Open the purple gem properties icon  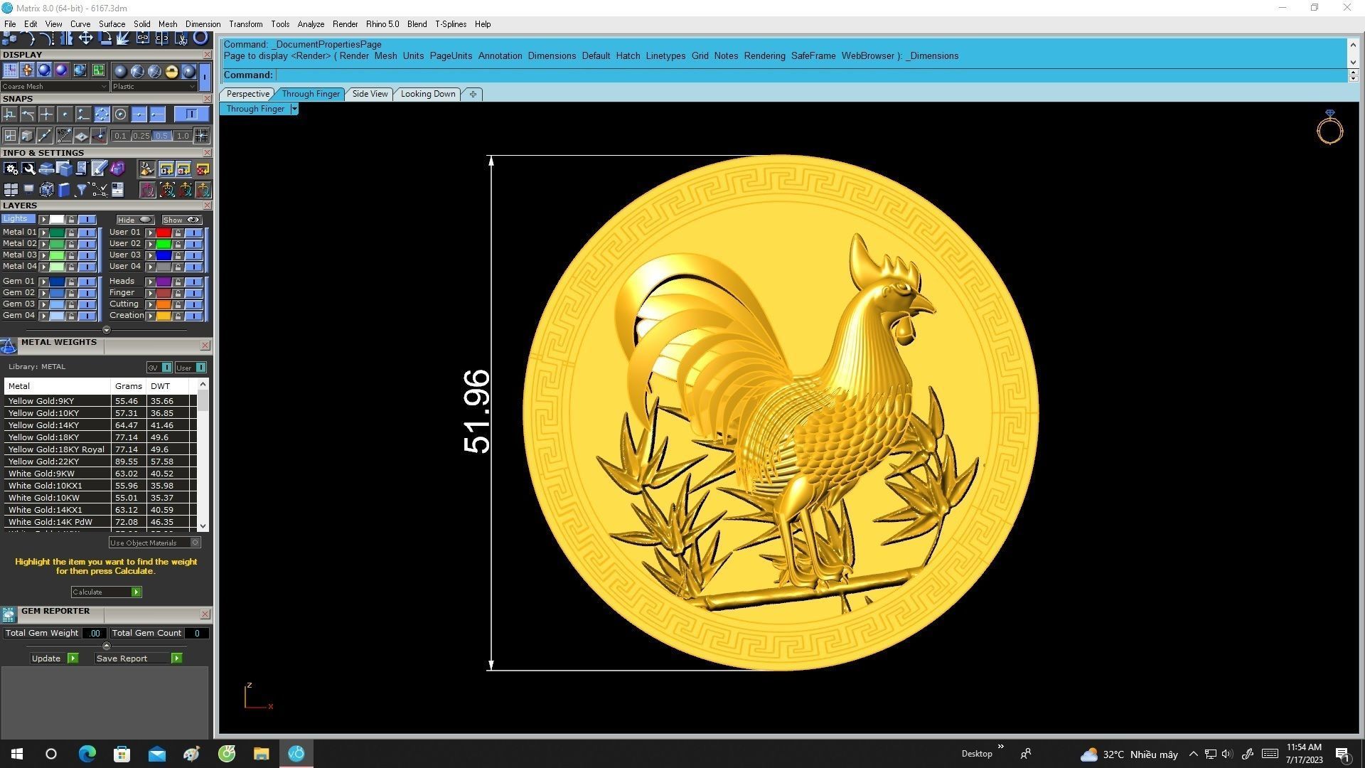[117, 169]
